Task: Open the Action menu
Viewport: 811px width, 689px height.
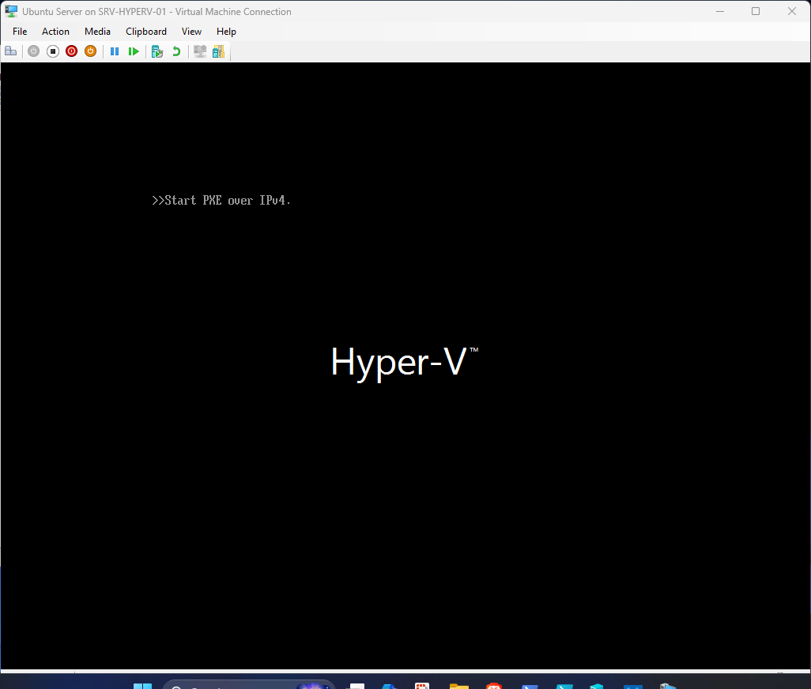Action: (55, 32)
